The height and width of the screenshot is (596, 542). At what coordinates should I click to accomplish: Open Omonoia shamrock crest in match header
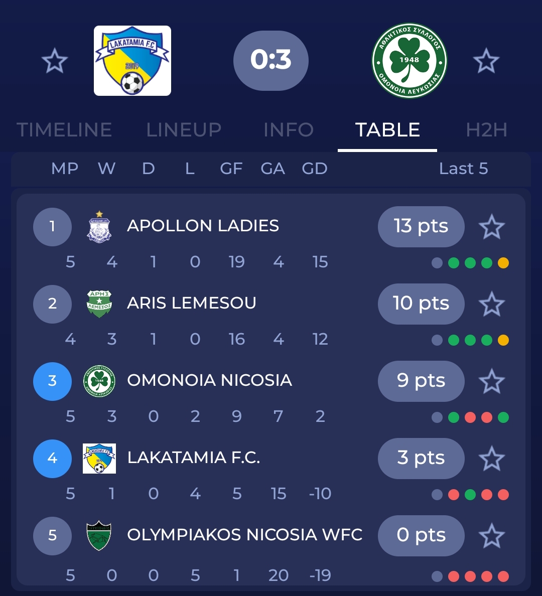coord(409,61)
